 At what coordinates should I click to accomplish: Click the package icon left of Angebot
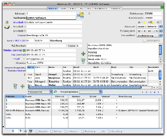(30, 131)
